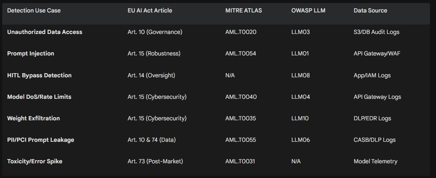
Task: Click the Weight Exfiltration row label
Action: point(34,118)
